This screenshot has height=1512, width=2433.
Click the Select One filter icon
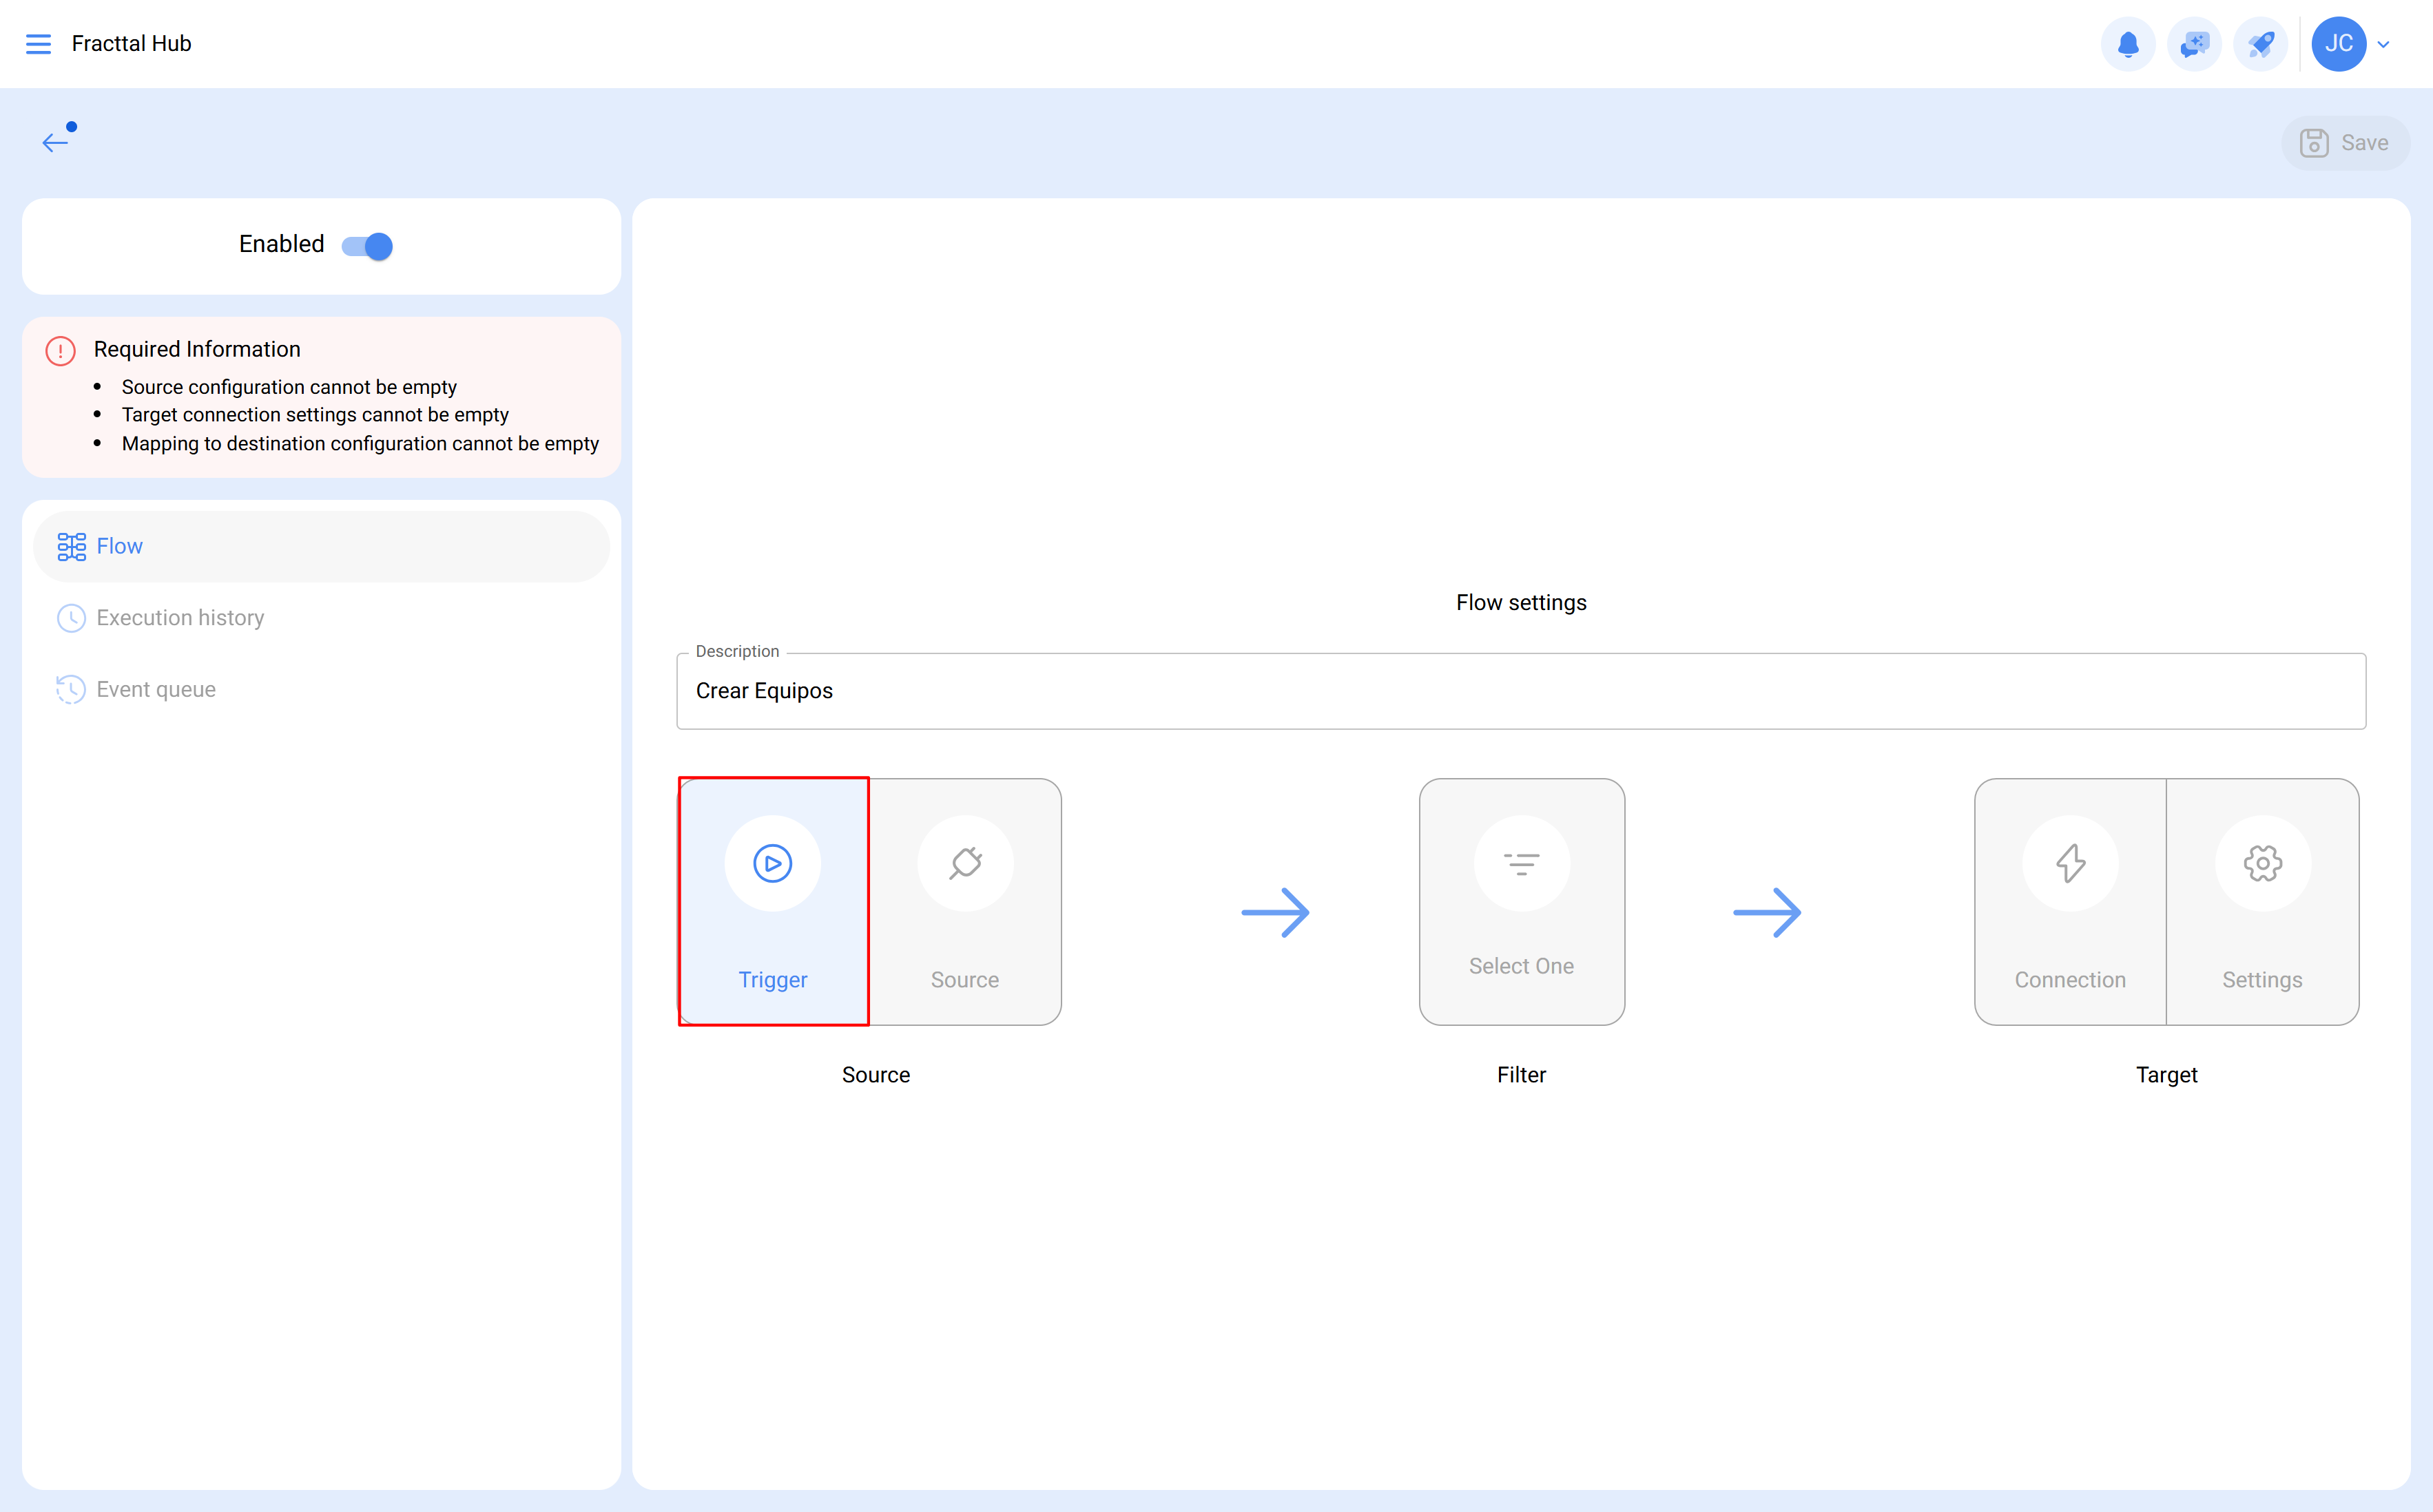coord(1521,862)
